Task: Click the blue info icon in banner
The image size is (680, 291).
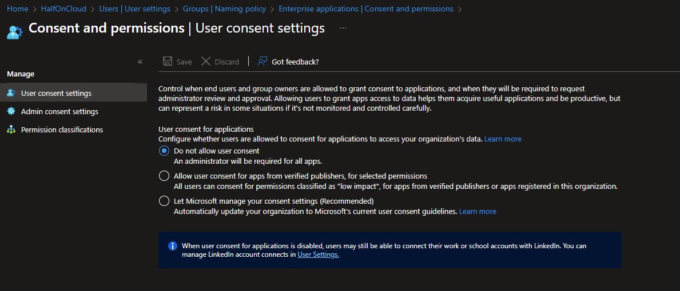Action: click(172, 246)
